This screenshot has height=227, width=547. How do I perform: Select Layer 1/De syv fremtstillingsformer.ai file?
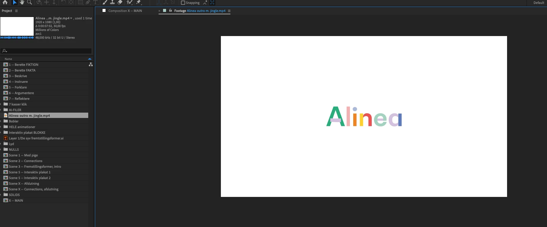pyautogui.click(x=36, y=138)
